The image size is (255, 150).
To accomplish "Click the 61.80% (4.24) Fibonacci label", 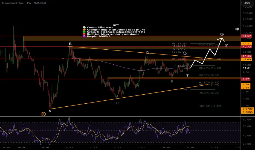I will [x=209, y=82].
